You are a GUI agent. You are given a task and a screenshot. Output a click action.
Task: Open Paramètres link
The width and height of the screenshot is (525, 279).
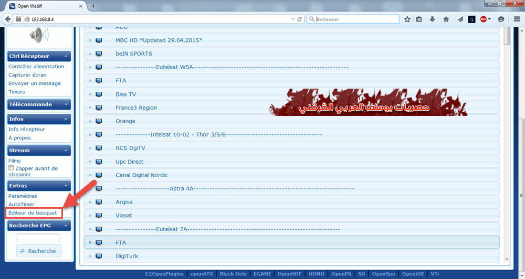23,196
